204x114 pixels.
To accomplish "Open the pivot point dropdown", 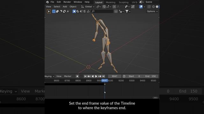I will pos(98,7).
